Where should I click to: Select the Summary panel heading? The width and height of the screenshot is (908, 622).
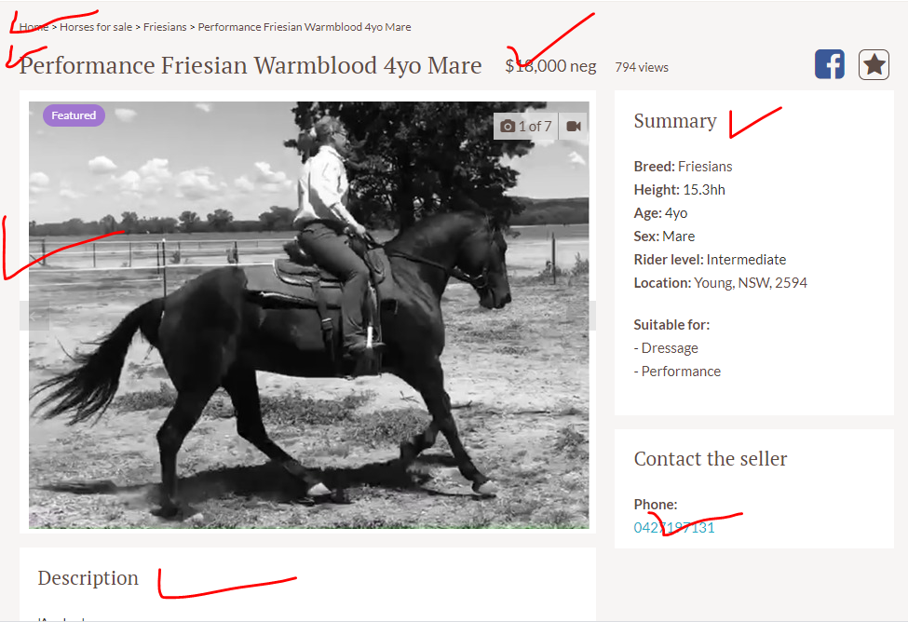[675, 120]
